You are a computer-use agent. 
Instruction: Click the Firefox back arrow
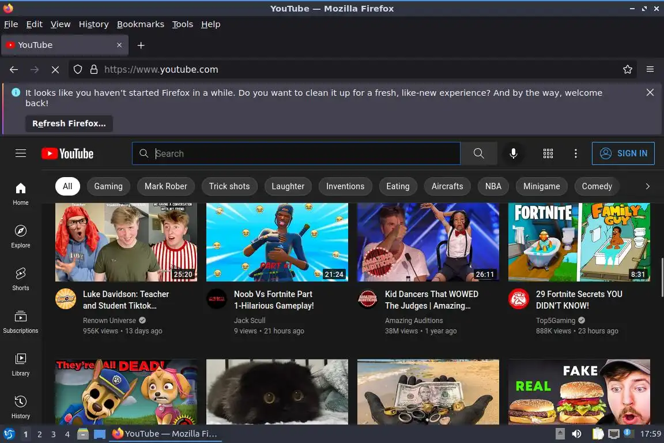(x=14, y=70)
